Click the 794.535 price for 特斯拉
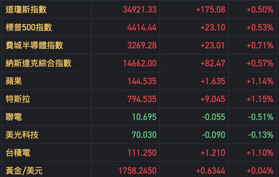The width and height of the screenshot is (279, 177). (142, 99)
